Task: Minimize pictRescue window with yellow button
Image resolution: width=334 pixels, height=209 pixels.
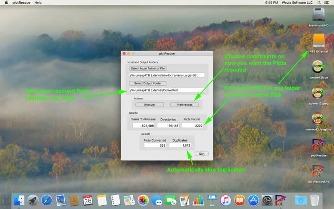Action: [x=129, y=54]
